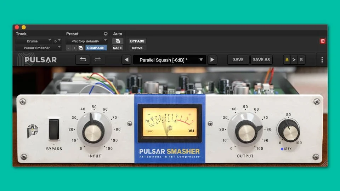This screenshot has height=191, width=340.
Task: Open plug-in automation enable dialog icon
Action: tap(118, 41)
